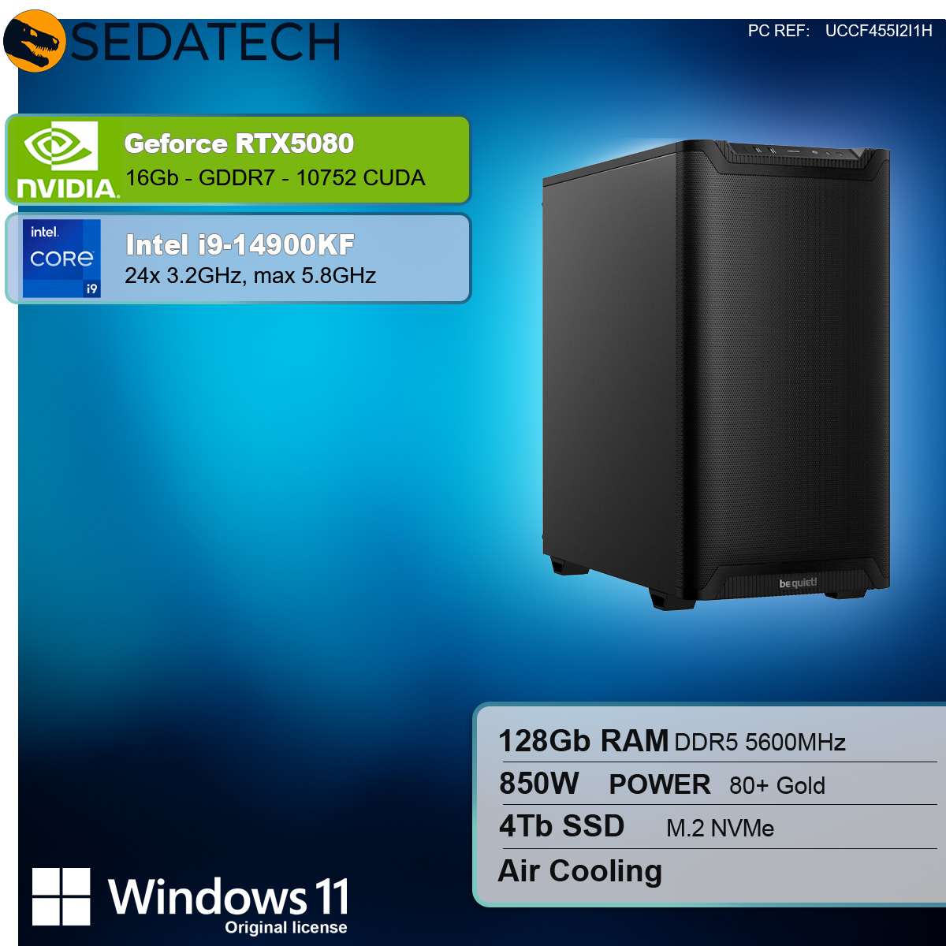The height and width of the screenshot is (946, 946).
Task: Select the 128Gb RAM spec row
Action: [x=717, y=742]
